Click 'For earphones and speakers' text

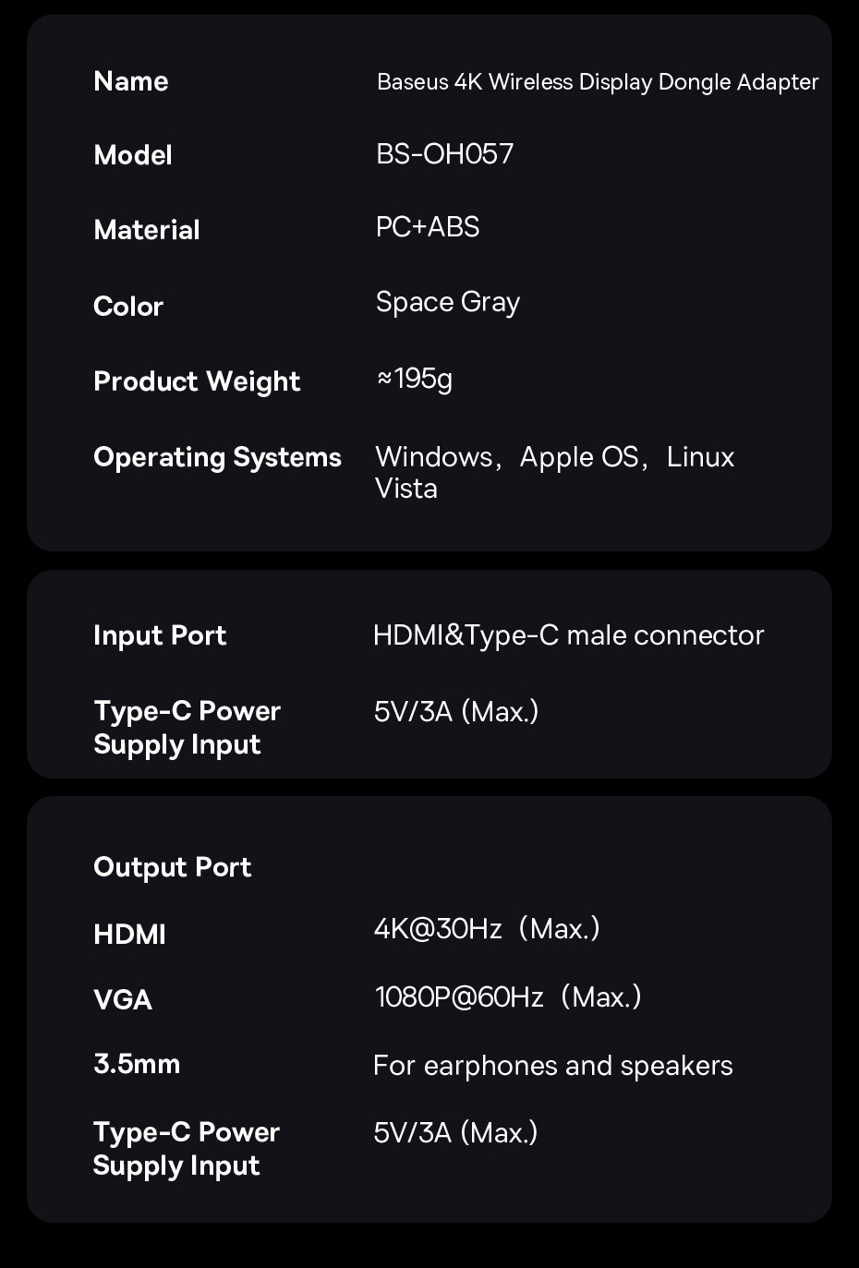click(552, 1066)
